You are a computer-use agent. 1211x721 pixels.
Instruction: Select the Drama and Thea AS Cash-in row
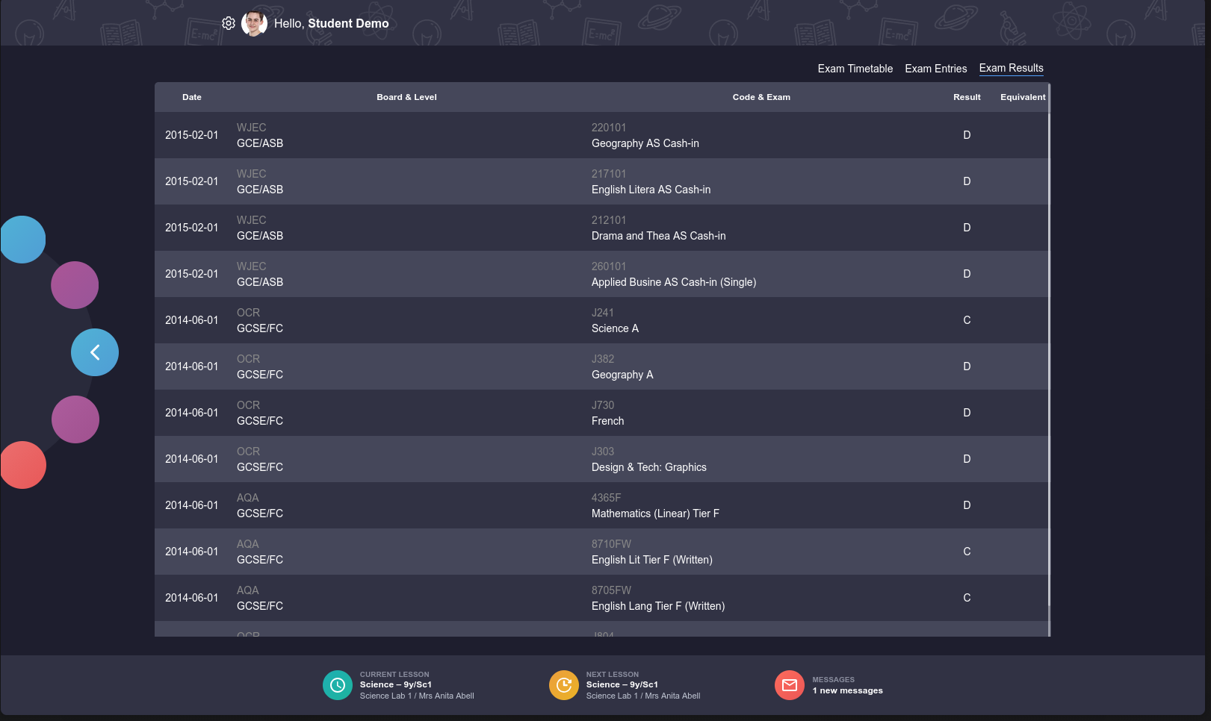[x=601, y=228]
